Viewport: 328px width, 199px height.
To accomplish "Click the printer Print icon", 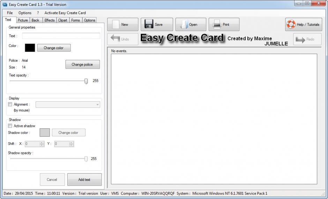I will click(x=217, y=24).
